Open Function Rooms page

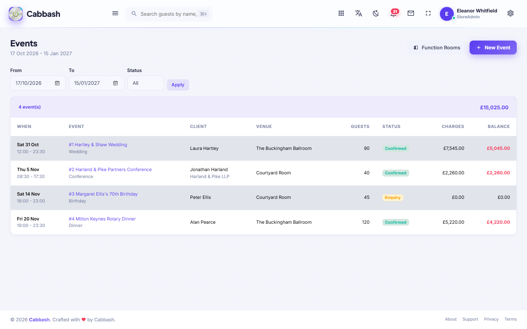click(x=437, y=48)
